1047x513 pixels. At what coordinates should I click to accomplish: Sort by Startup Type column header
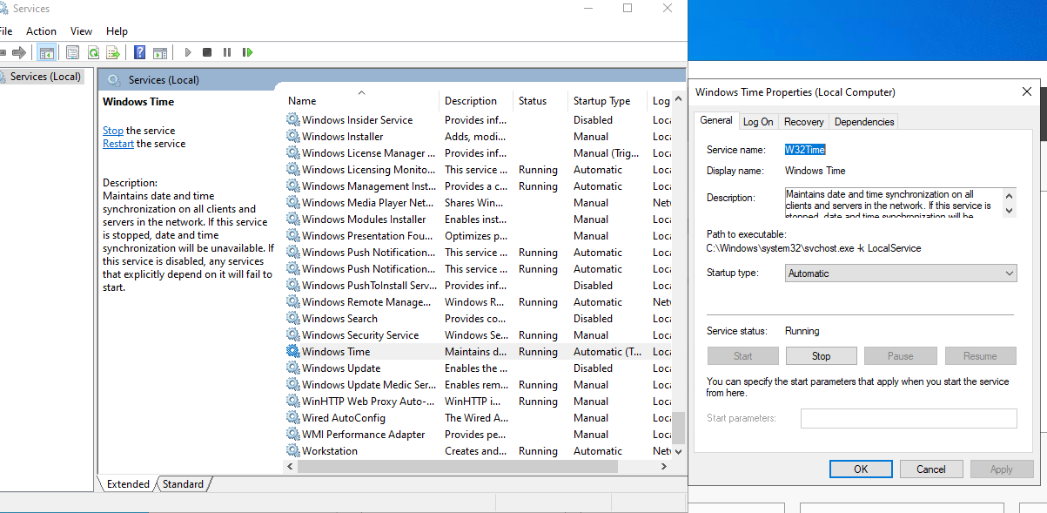pos(607,101)
